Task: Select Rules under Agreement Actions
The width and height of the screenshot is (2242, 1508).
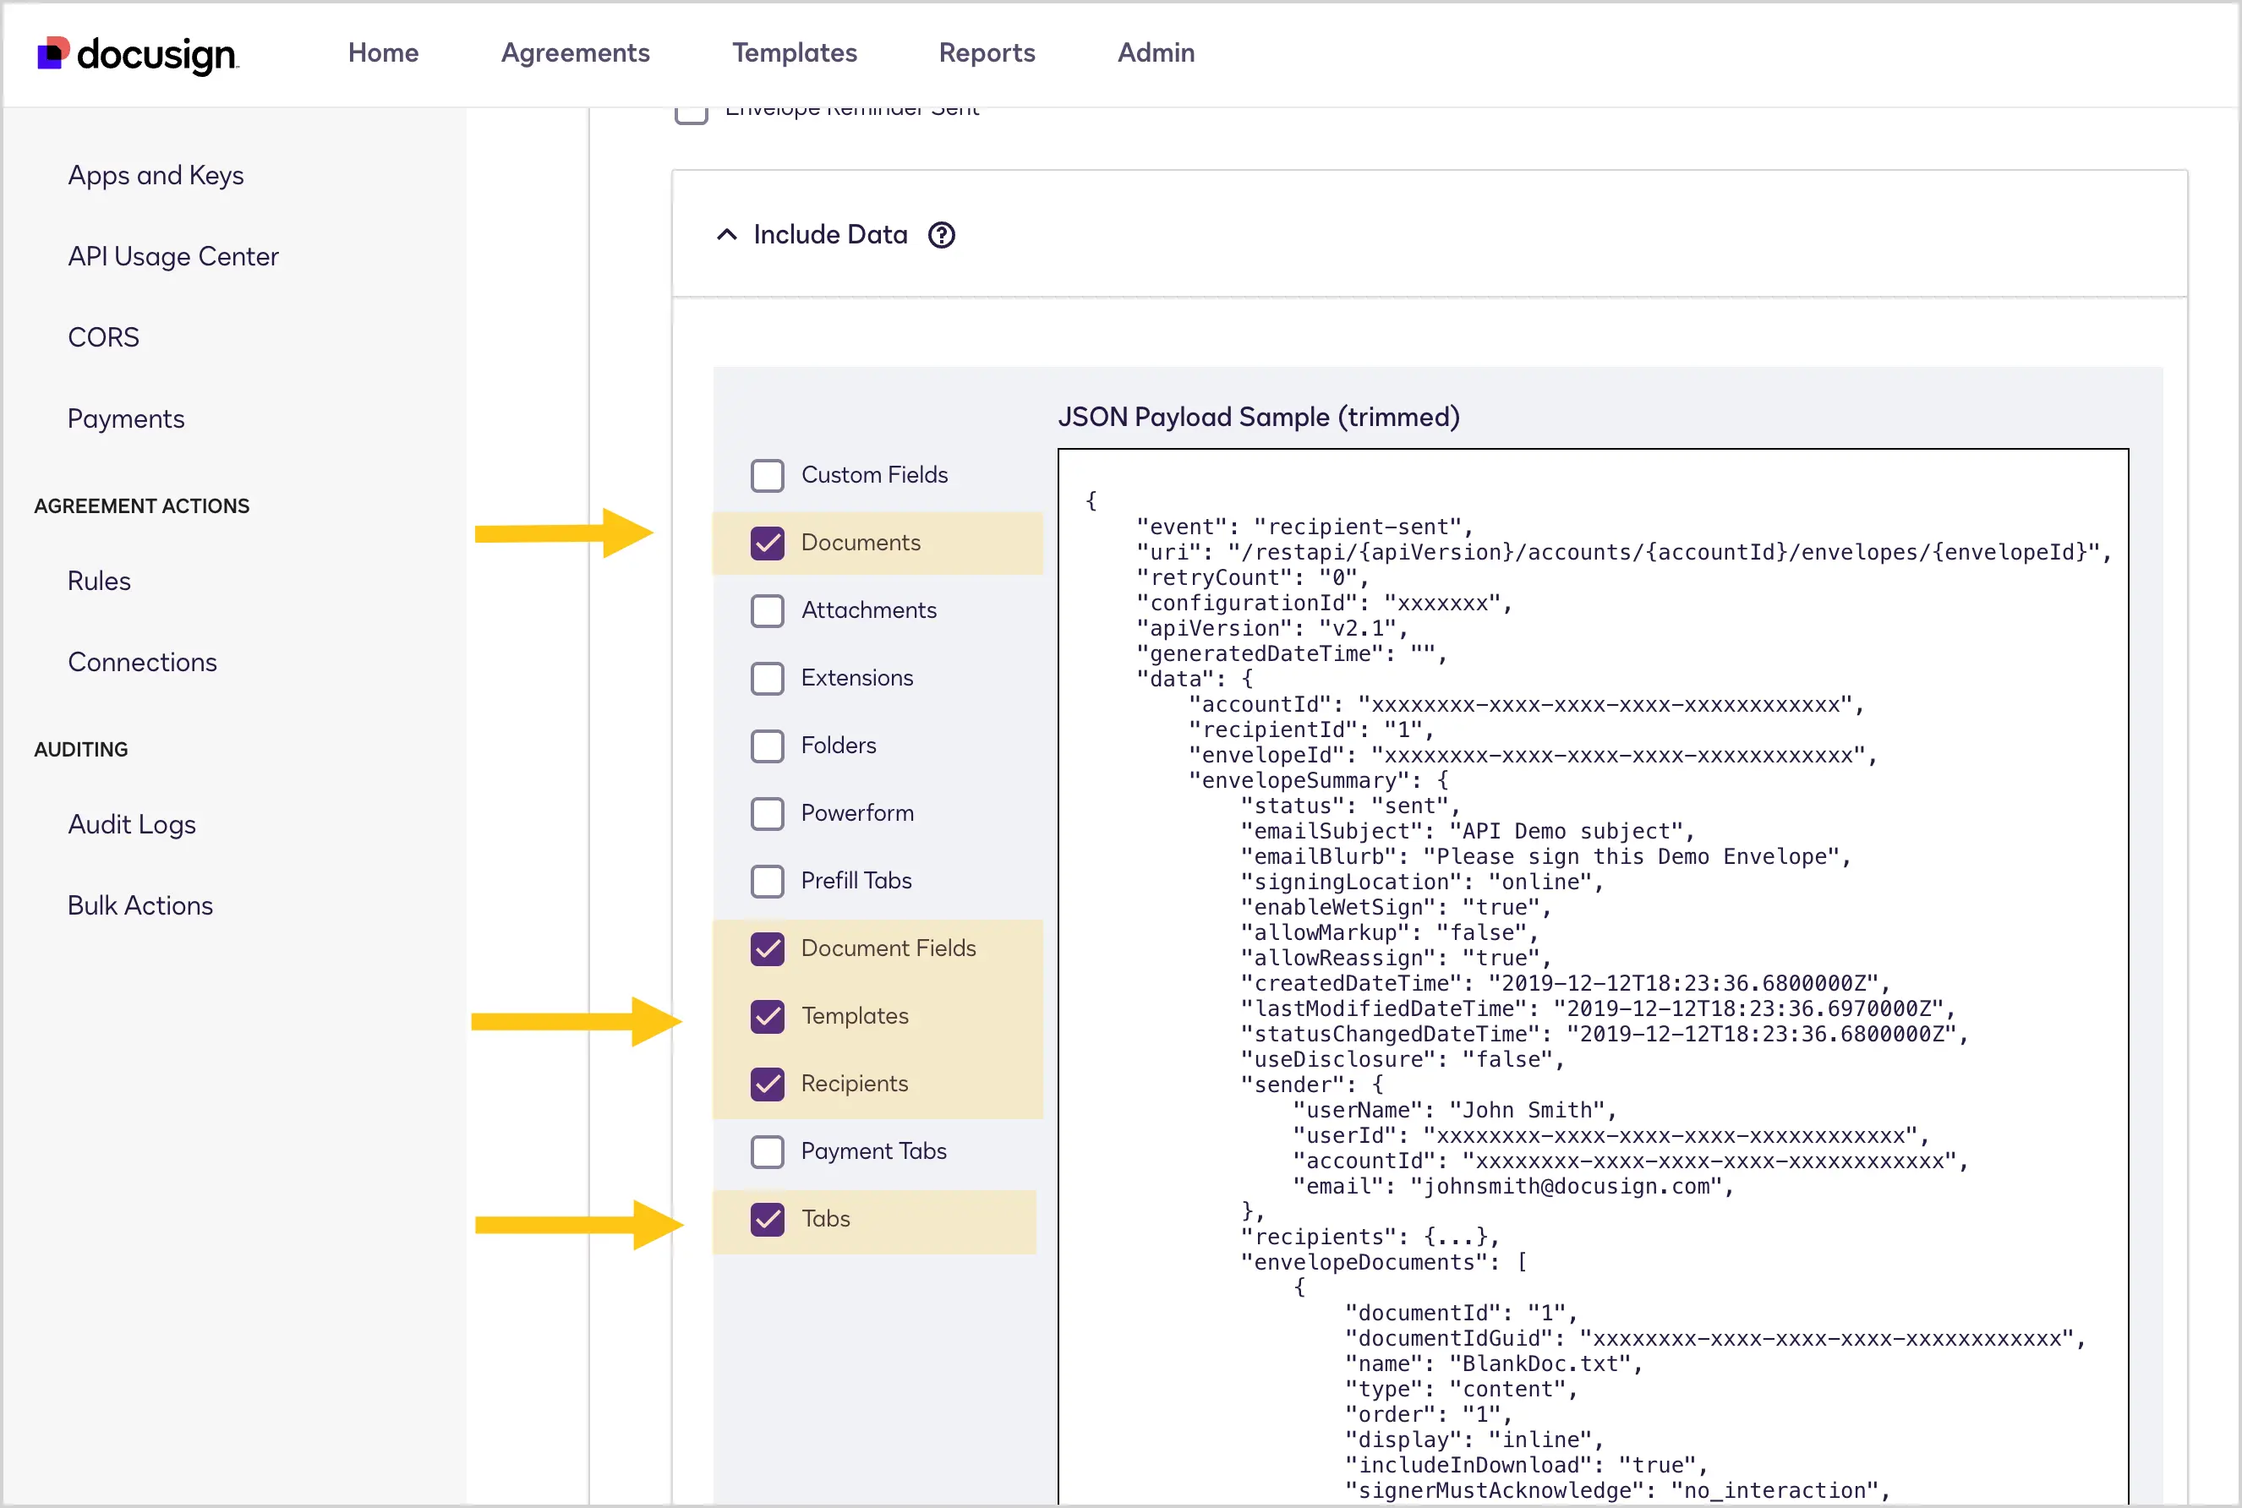Action: point(99,581)
